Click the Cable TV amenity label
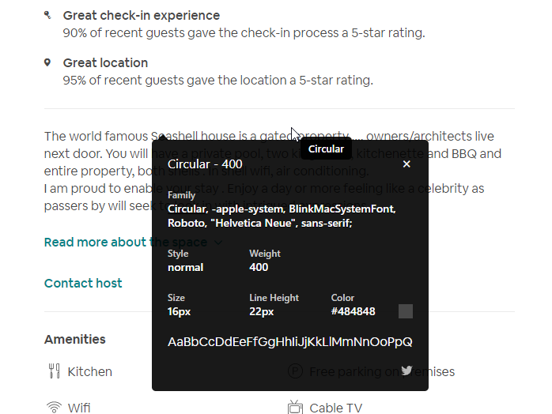 point(336,408)
